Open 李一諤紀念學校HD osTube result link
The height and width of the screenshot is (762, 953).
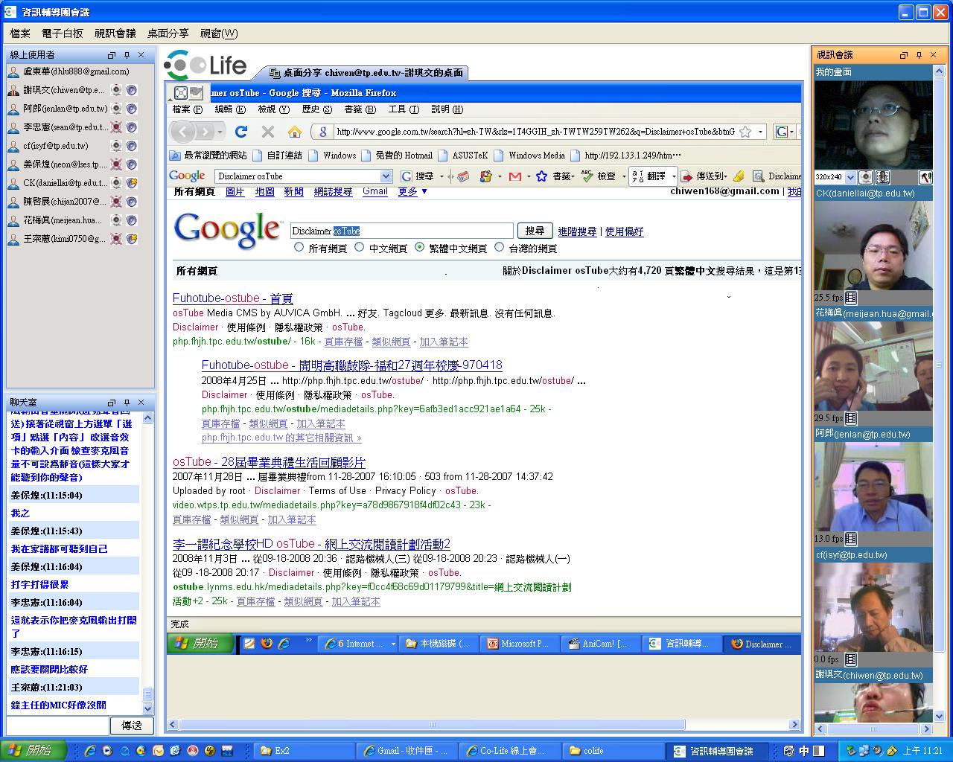pyautogui.click(x=311, y=544)
